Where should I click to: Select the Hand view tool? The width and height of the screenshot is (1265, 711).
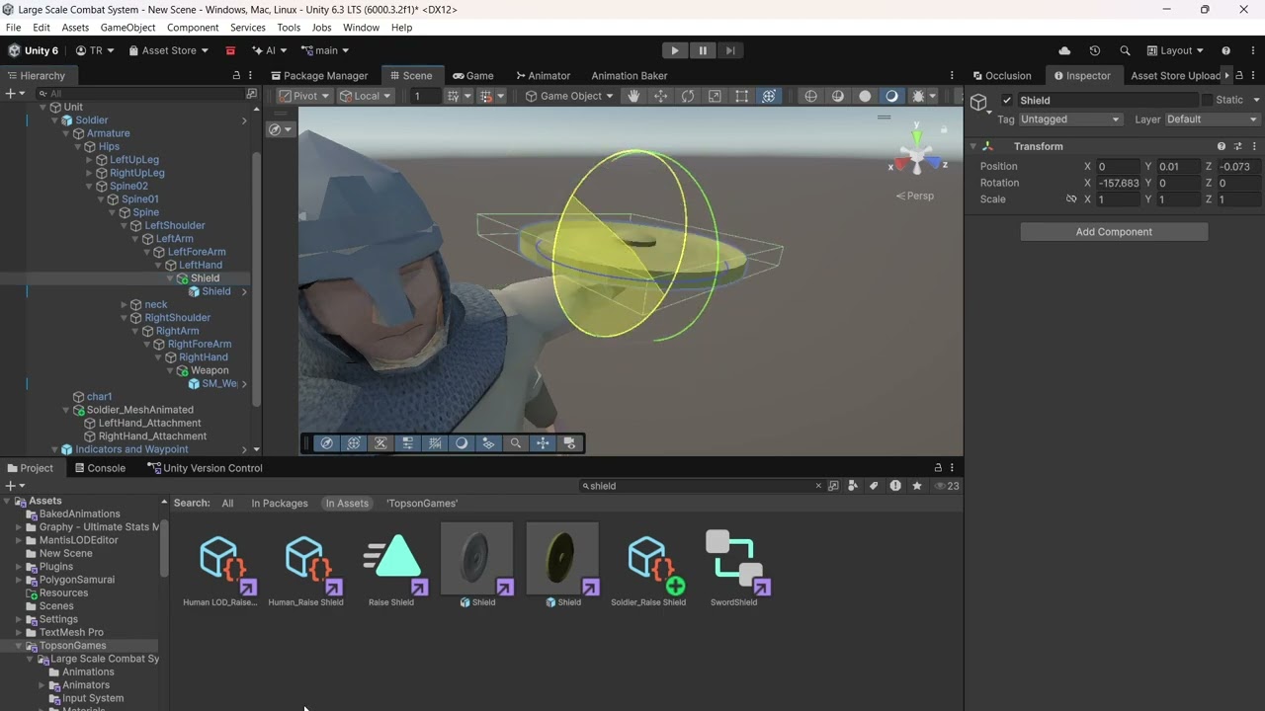[633, 96]
